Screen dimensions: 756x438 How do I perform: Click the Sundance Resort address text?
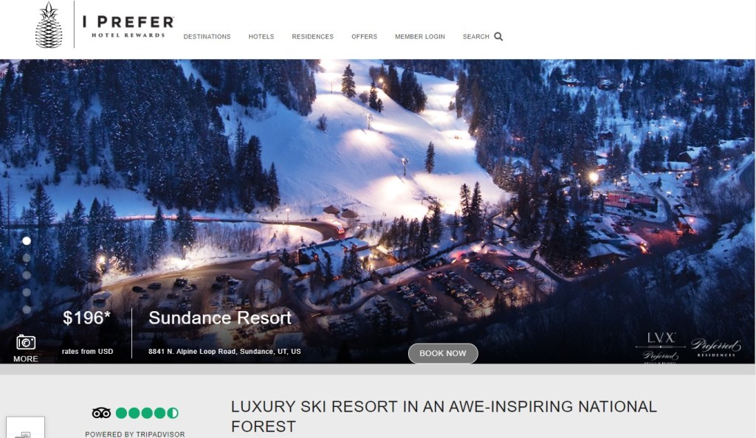pyautogui.click(x=224, y=352)
